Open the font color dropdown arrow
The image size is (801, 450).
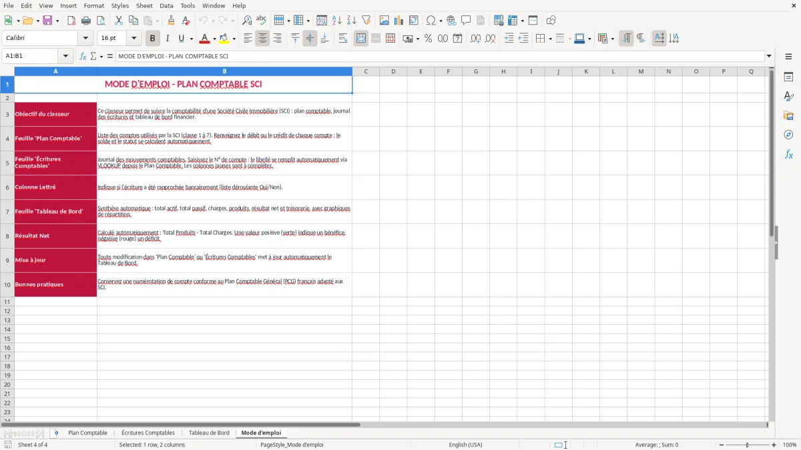point(214,39)
